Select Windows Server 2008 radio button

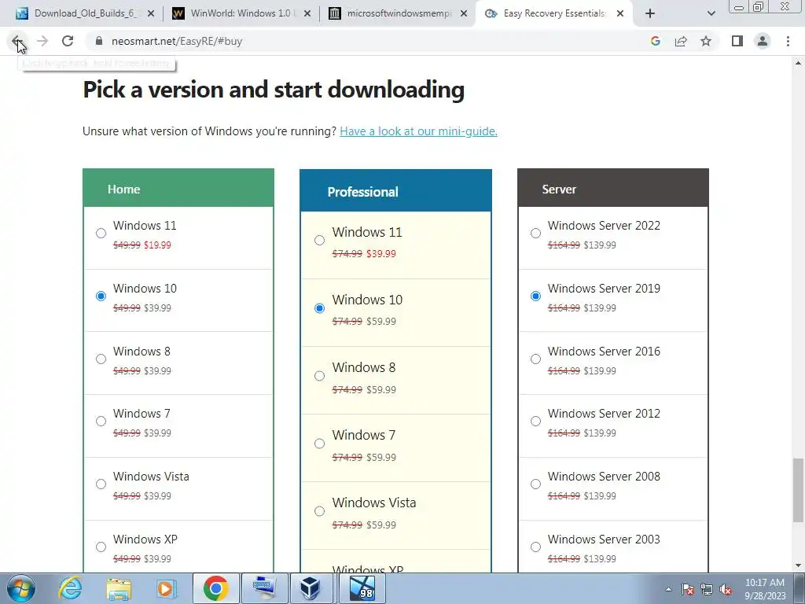pyautogui.click(x=535, y=484)
